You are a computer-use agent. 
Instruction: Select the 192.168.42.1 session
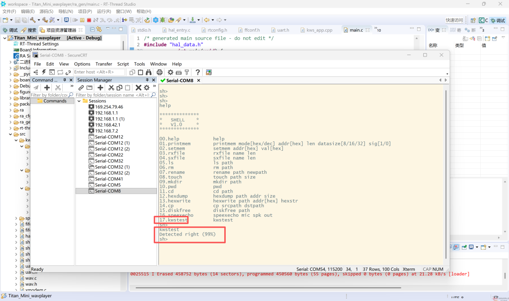[x=107, y=125]
